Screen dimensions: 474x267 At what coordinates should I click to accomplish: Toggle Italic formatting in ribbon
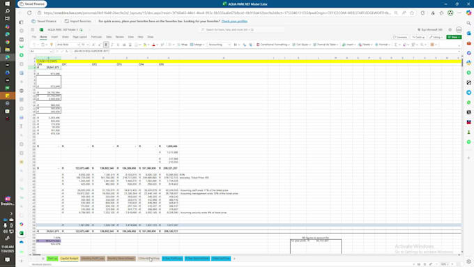(112, 45)
